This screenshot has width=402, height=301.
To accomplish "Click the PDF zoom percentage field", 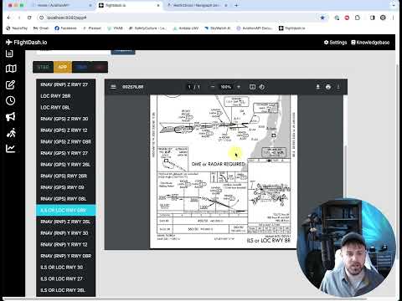I will point(226,87).
